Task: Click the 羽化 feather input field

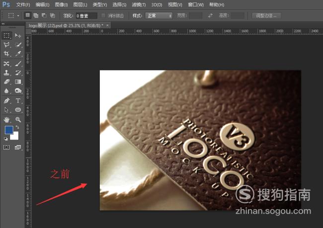Action: tap(86, 16)
